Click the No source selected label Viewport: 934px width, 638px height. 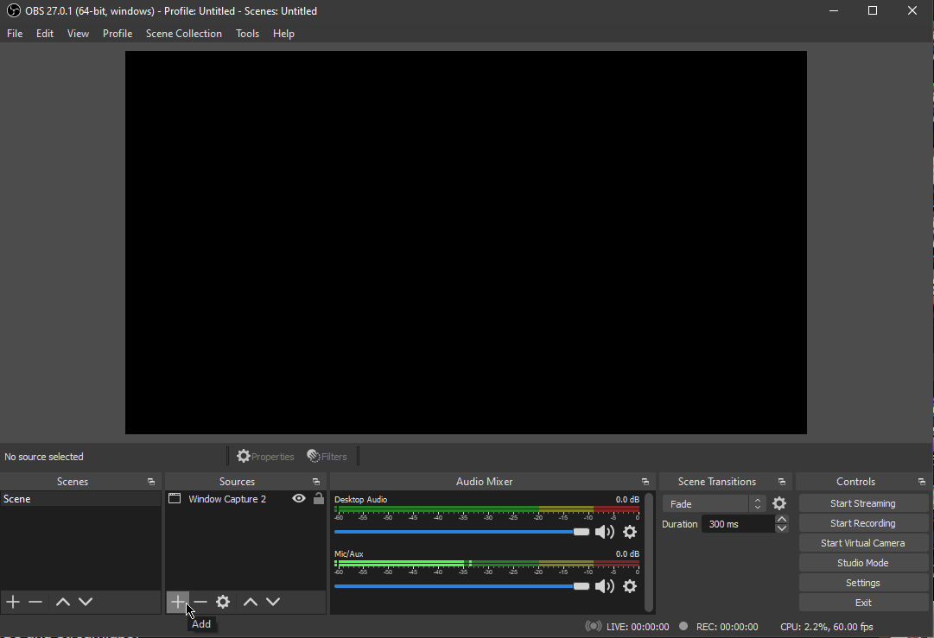[x=44, y=457]
